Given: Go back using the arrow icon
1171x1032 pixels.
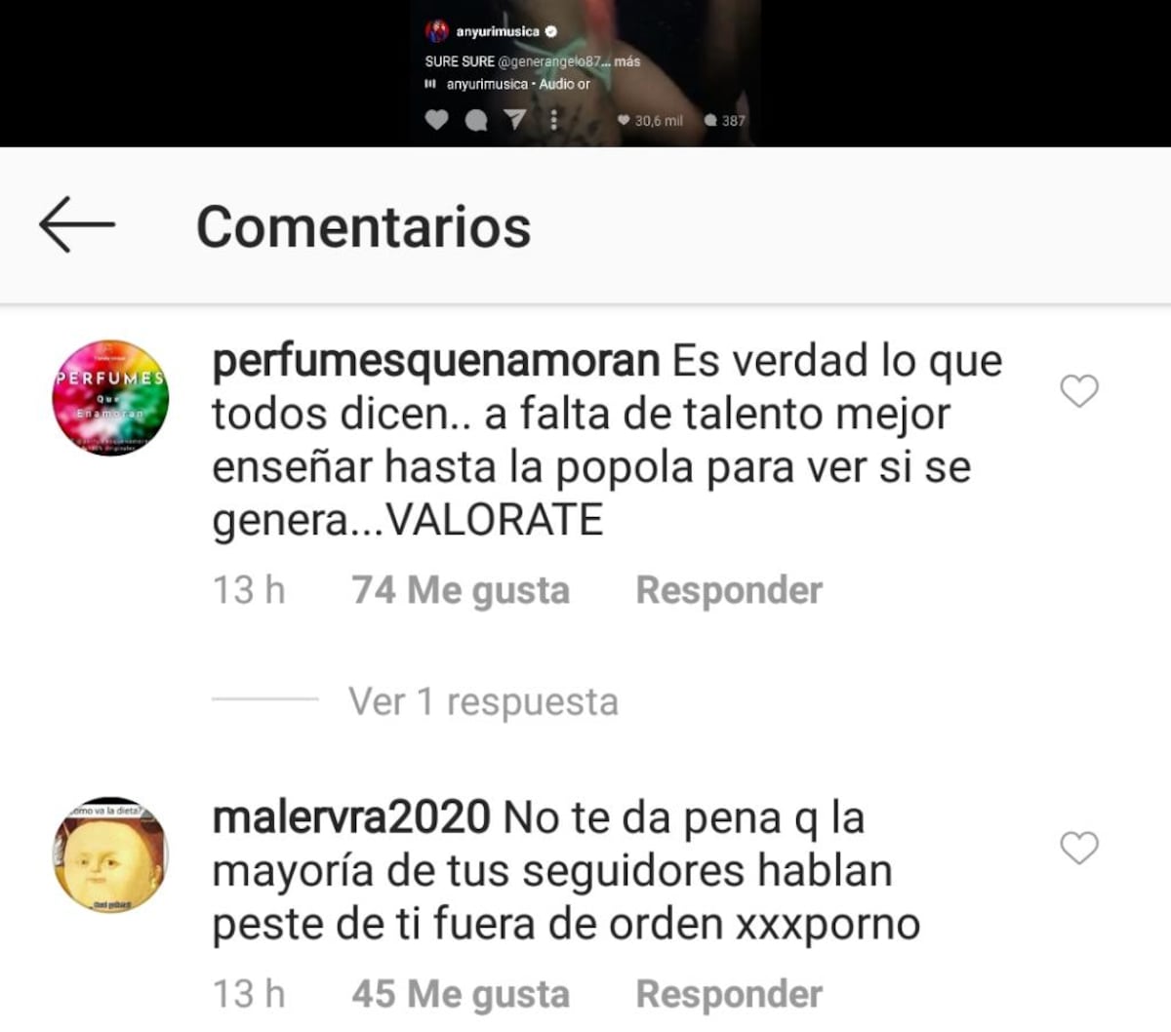Looking at the screenshot, I should point(76,224).
